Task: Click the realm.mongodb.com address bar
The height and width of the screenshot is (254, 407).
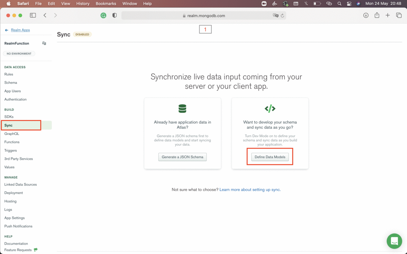Action: click(204, 16)
